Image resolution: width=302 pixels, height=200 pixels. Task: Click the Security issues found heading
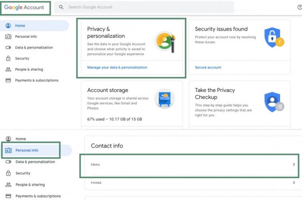click(221, 29)
